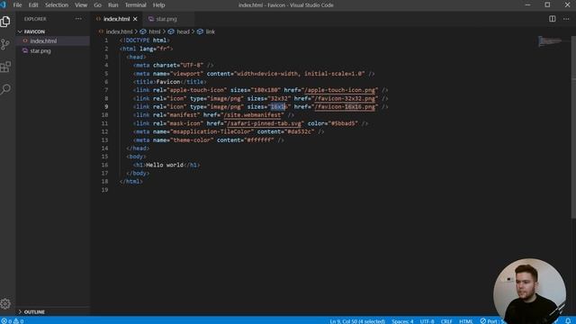Change indentation via Spaces: 4
The image size is (576, 324).
coord(402,321)
